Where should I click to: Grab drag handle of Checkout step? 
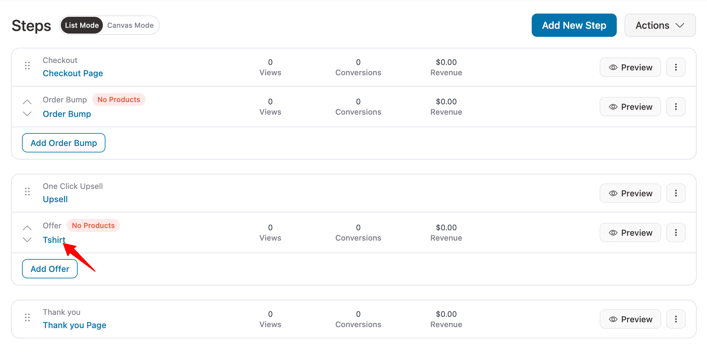27,66
